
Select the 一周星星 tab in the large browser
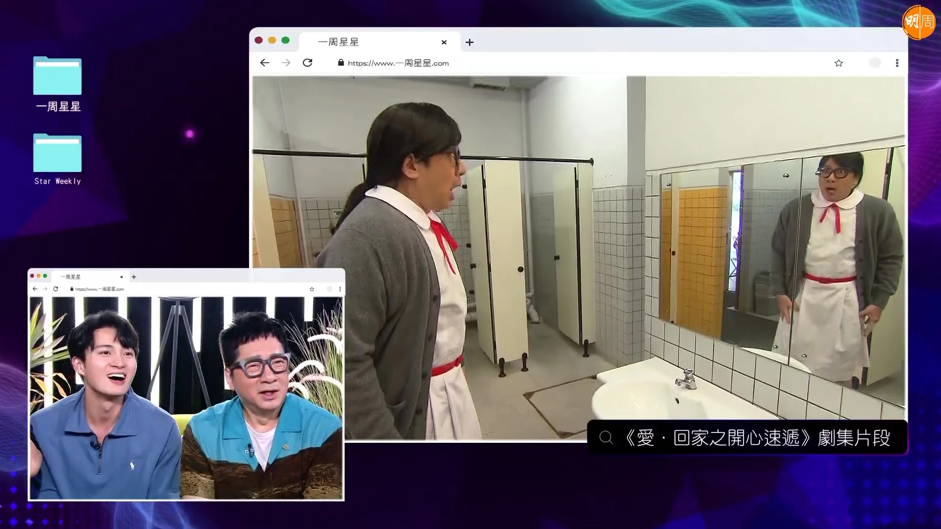point(380,42)
